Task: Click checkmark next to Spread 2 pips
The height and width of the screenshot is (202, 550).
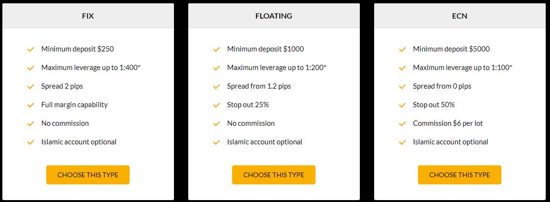Action: (x=31, y=86)
